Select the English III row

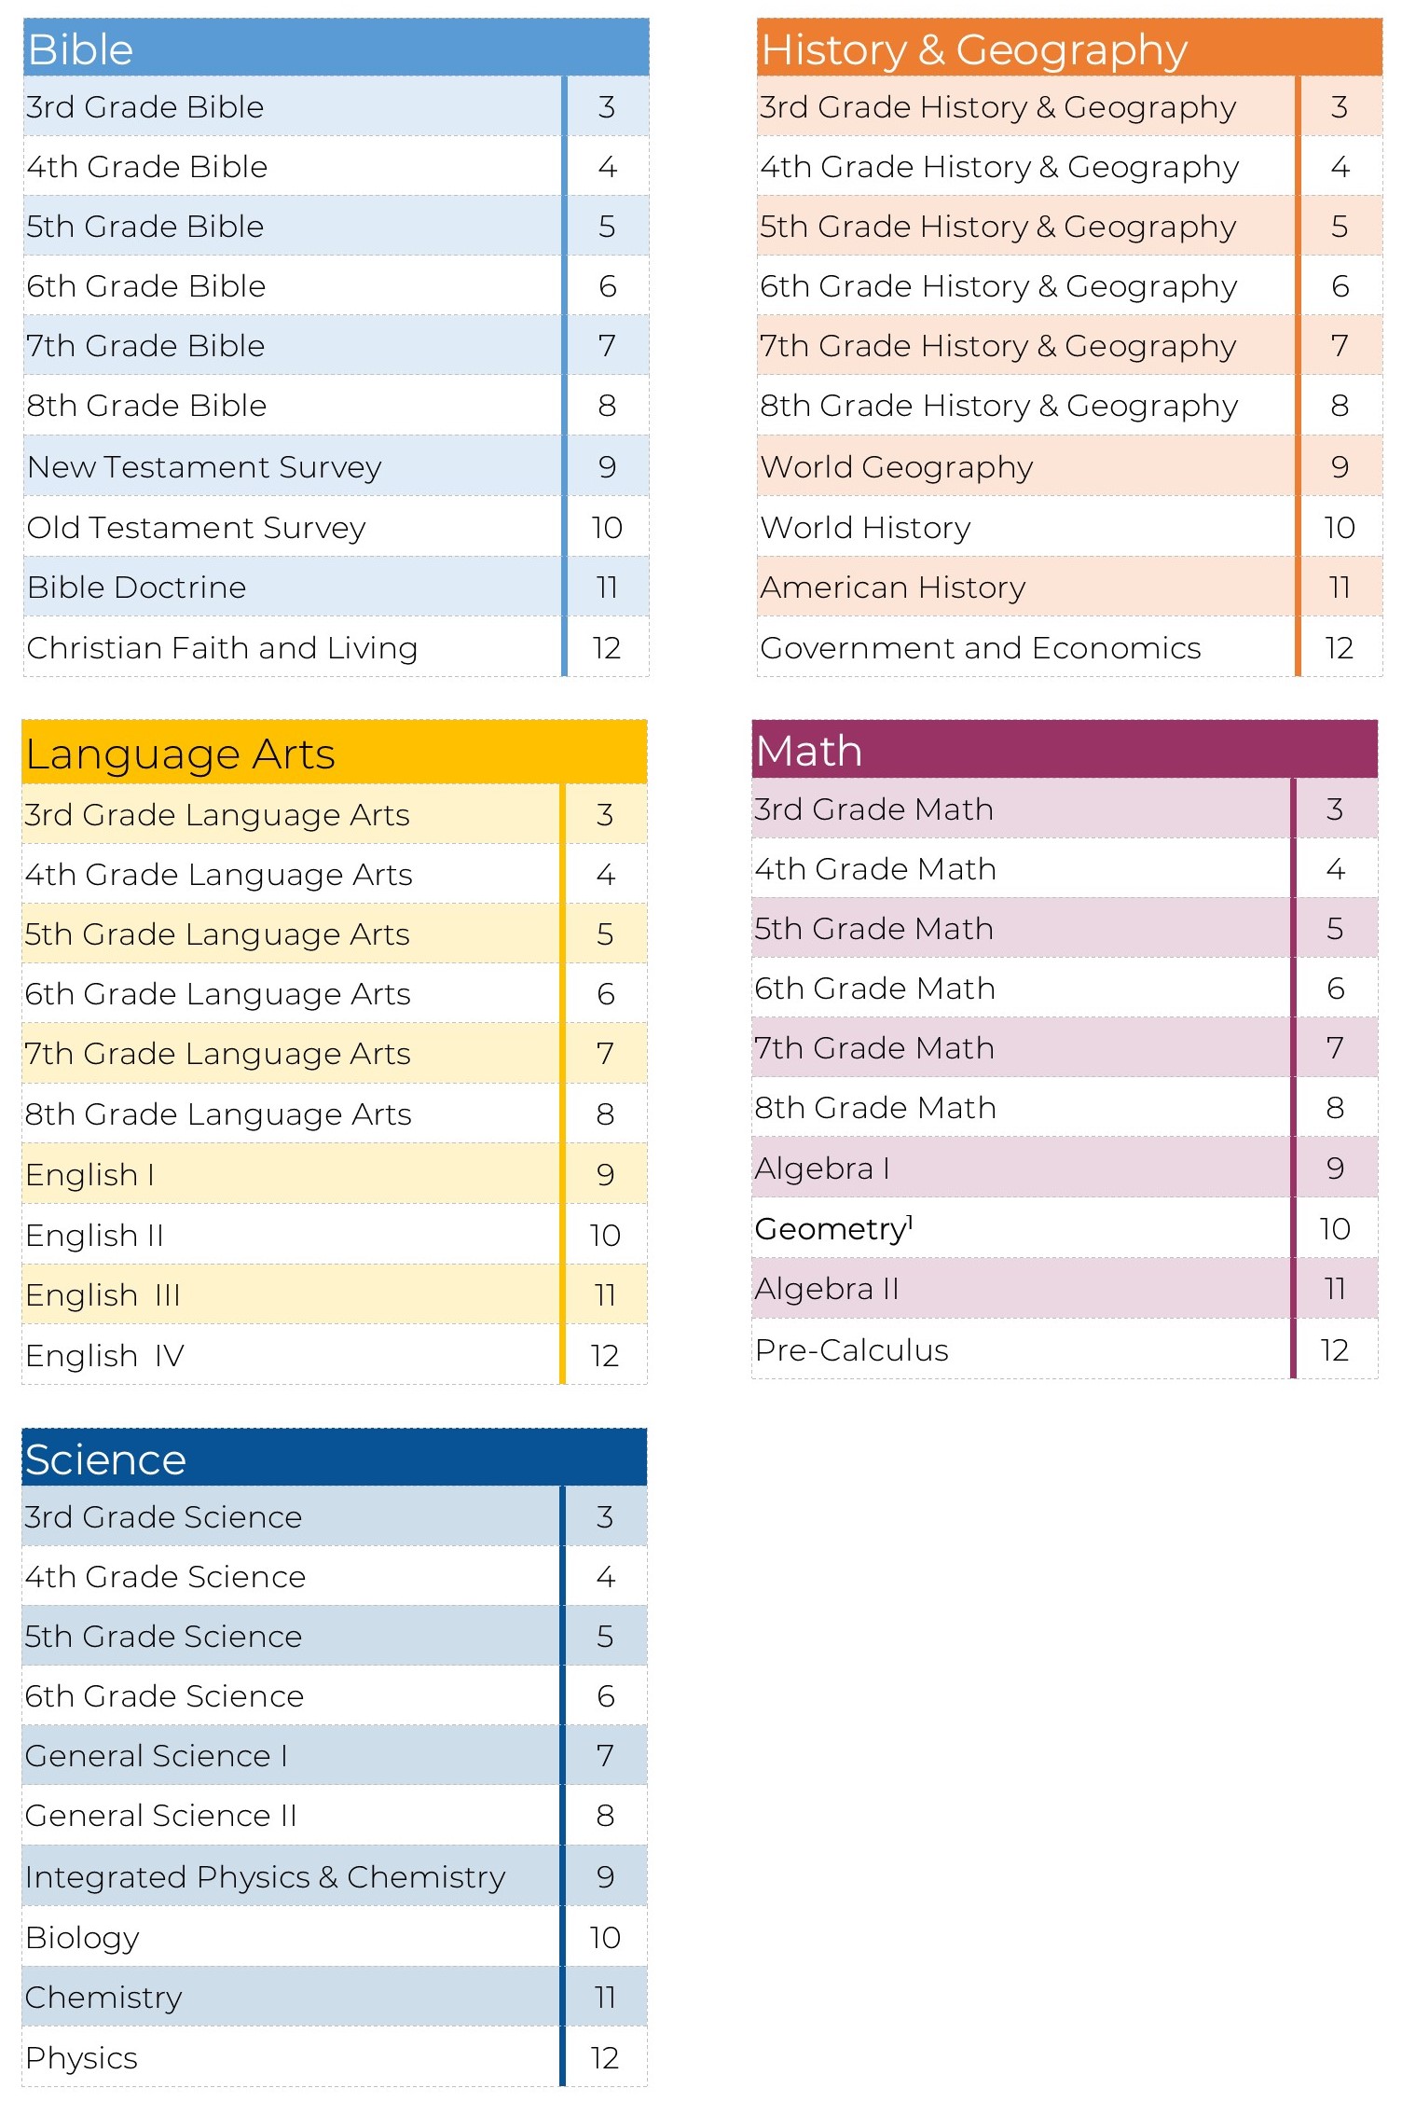tap(103, 1294)
